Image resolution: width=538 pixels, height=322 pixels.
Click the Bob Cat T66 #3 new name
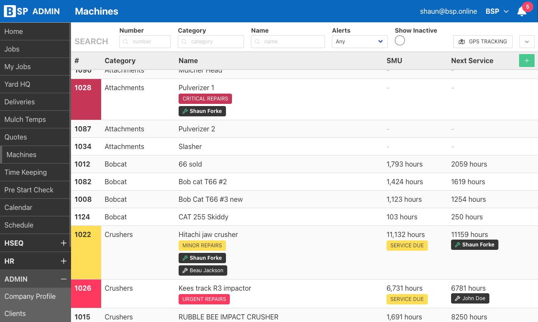[x=211, y=199]
